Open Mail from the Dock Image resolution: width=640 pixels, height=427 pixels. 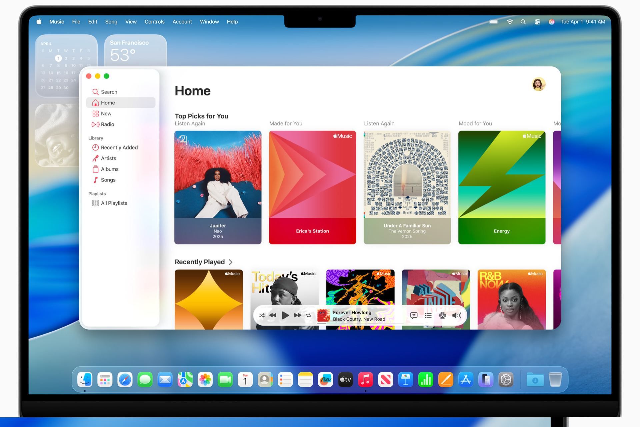(165, 380)
